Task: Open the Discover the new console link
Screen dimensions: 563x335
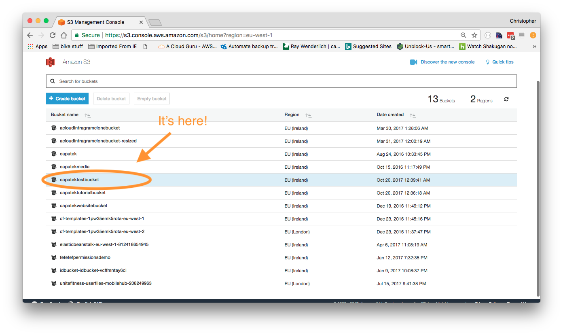Action: point(447,62)
